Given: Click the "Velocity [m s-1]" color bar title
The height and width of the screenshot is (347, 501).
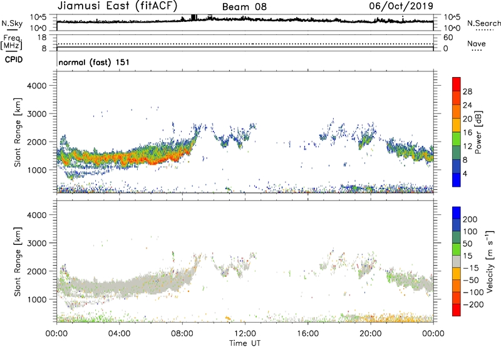Looking at the screenshot, I should 490,262.
